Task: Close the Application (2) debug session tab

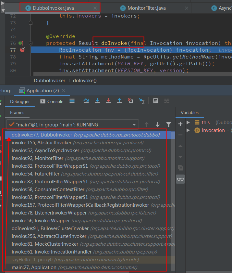Action: coord(64,91)
